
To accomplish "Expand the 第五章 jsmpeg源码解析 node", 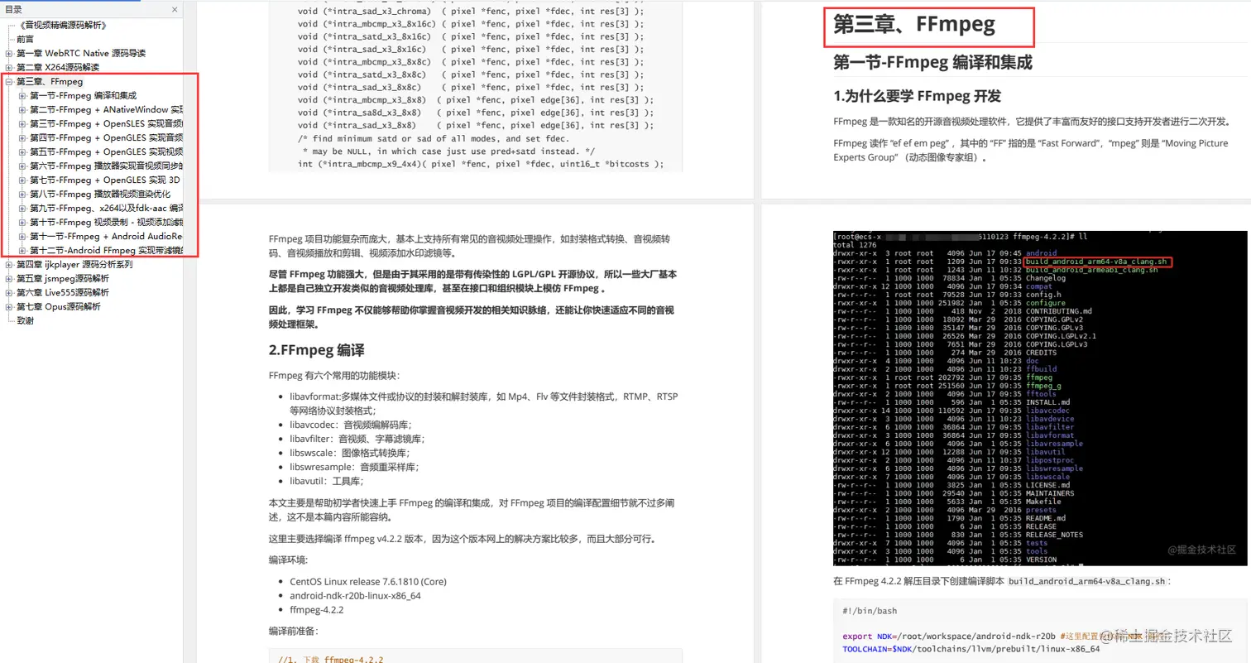I will point(9,279).
